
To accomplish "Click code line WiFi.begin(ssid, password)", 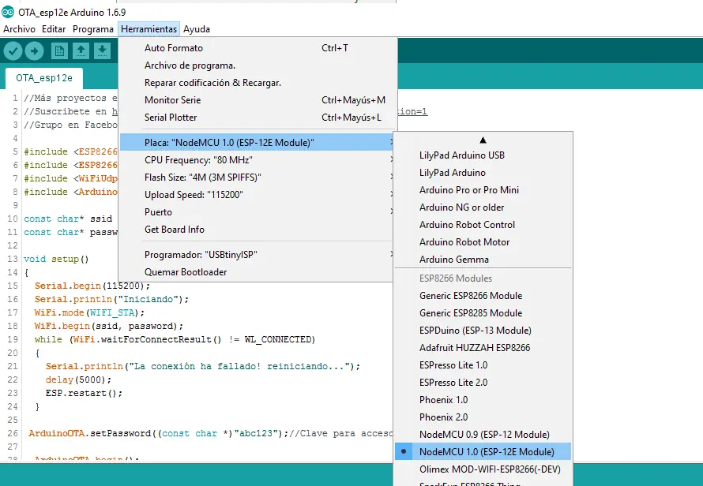I will click(109, 326).
